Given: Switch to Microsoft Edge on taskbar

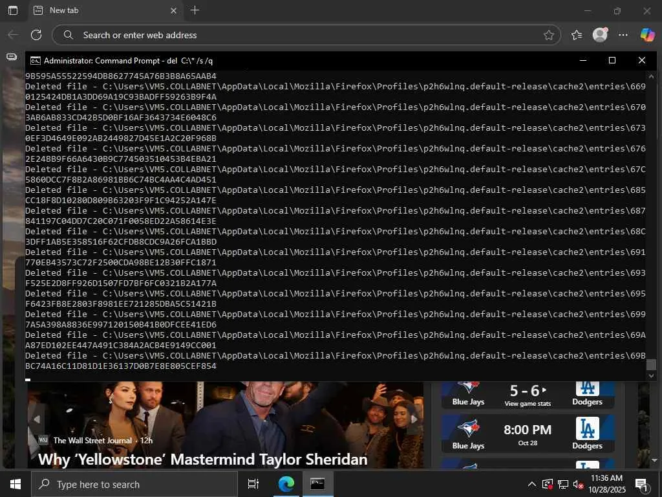Looking at the screenshot, I should click(x=286, y=484).
